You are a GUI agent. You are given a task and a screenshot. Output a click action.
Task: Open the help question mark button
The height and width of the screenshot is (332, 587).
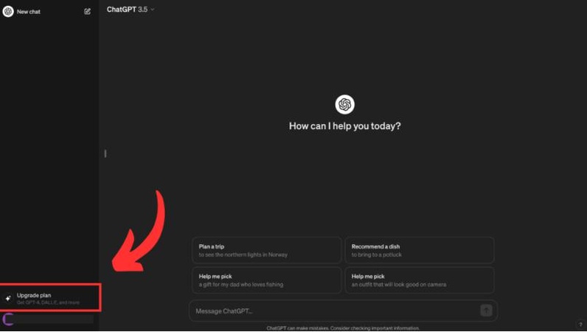(x=580, y=325)
